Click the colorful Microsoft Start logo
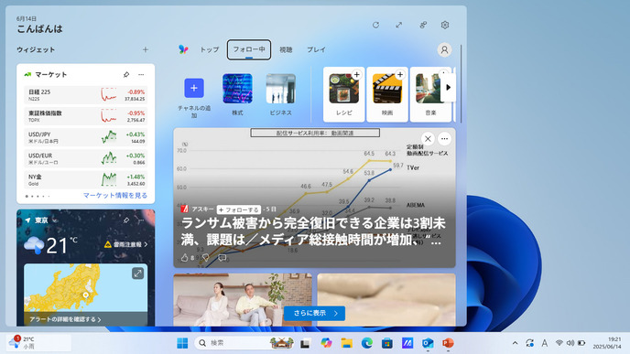Screen dimensions: 630x354 183,49
